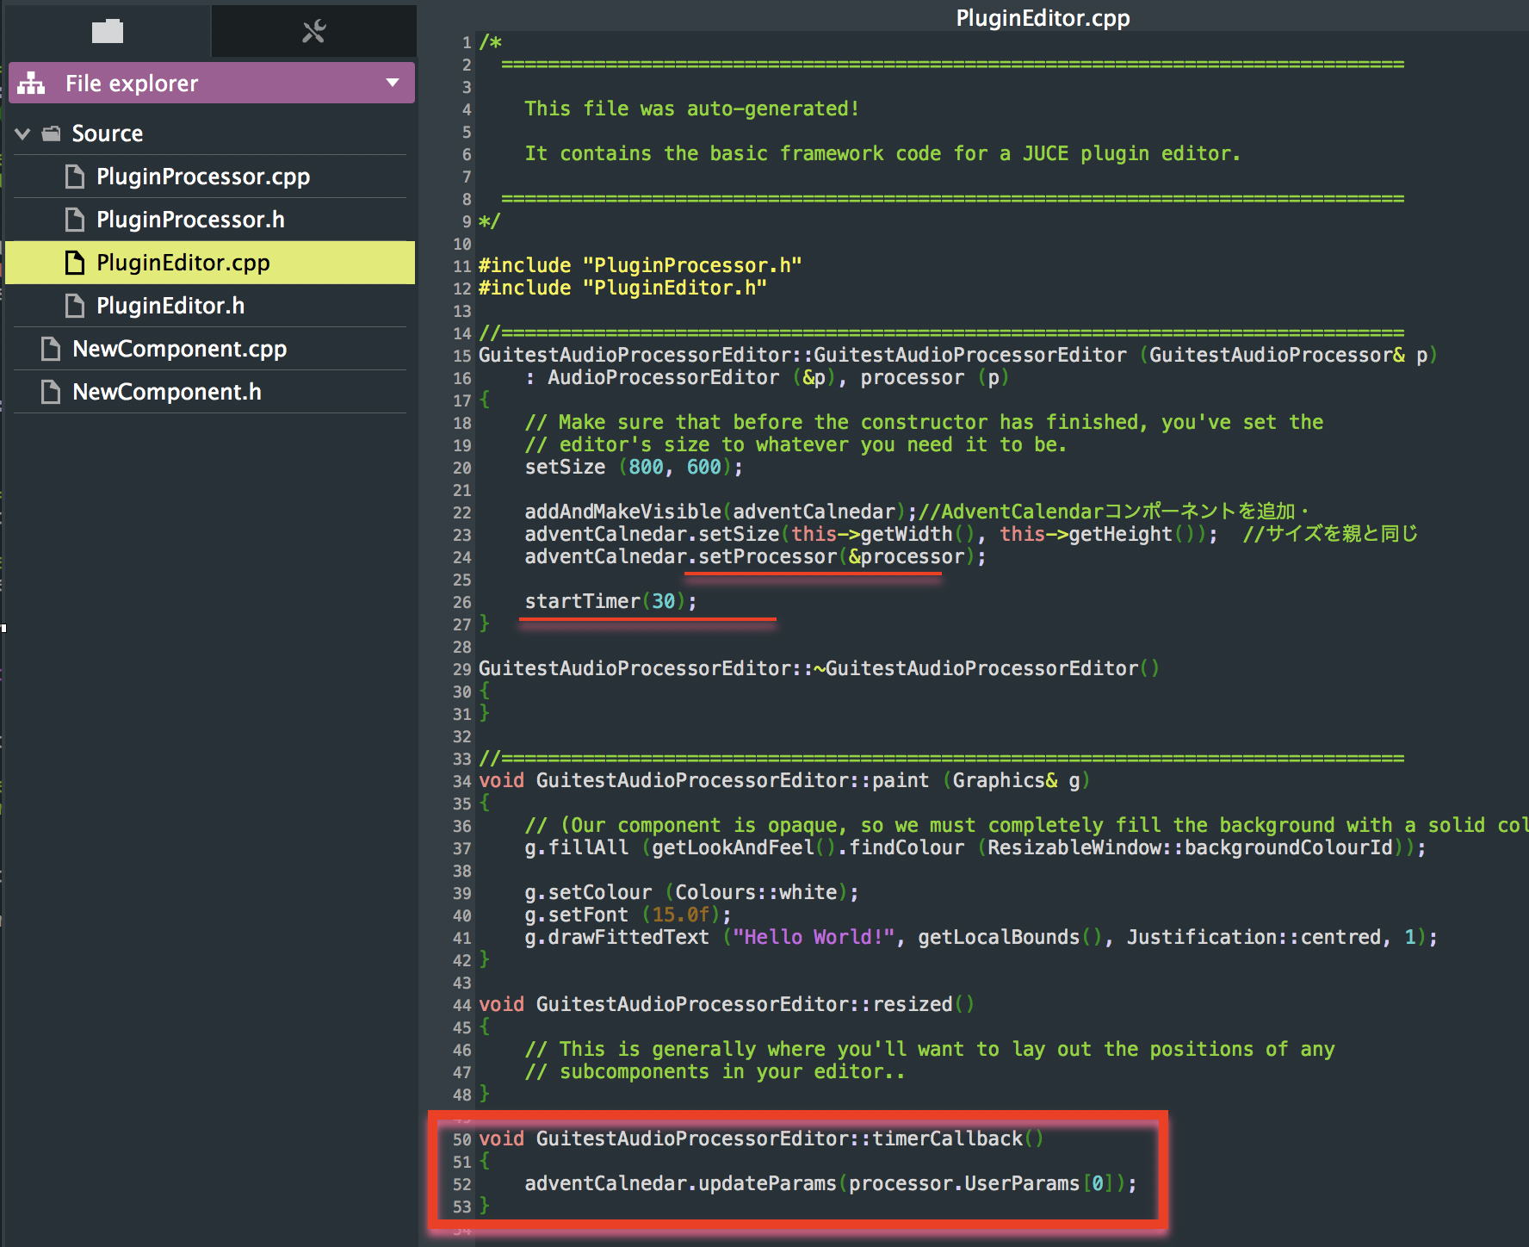Click the PluginProcessor.h file icon
The image size is (1529, 1247).
[76, 220]
